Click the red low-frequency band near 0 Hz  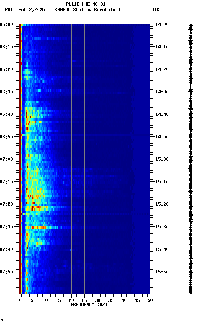coord(20,159)
